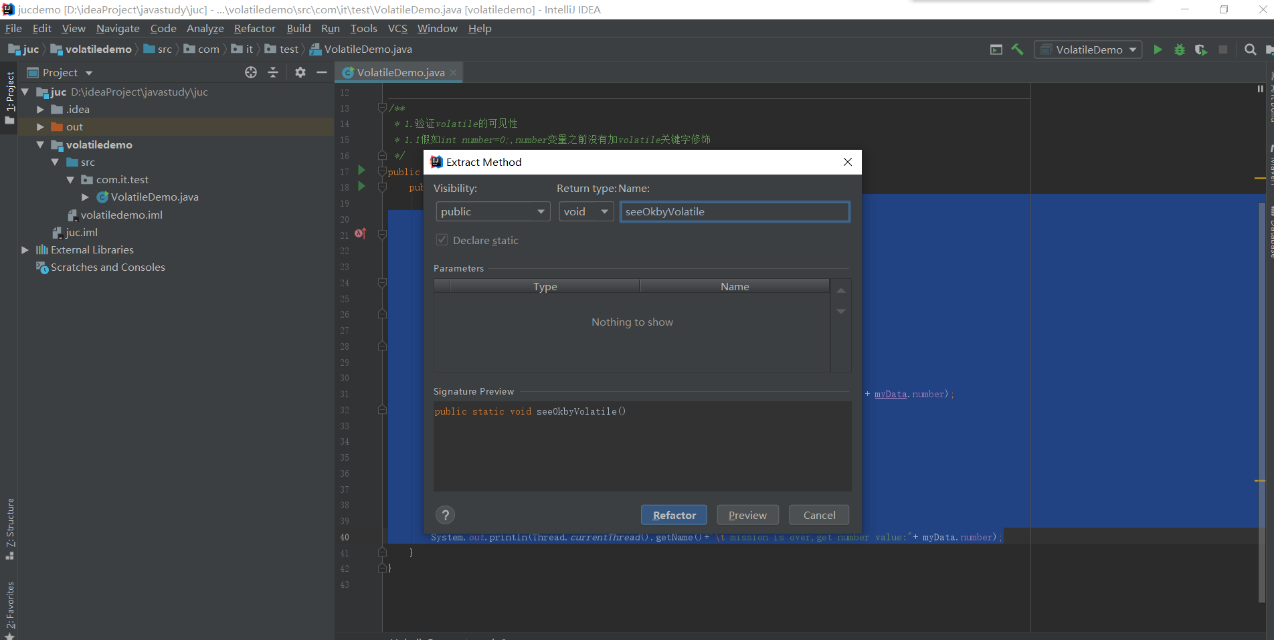Open the Help menu
Screen dimensions: 1274x640
click(x=480, y=28)
